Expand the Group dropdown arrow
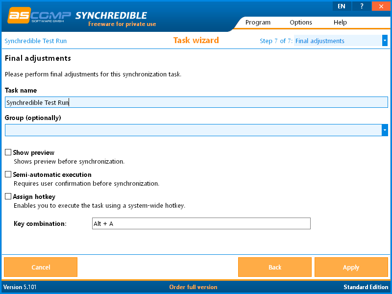The image size is (392, 294). coord(385,130)
